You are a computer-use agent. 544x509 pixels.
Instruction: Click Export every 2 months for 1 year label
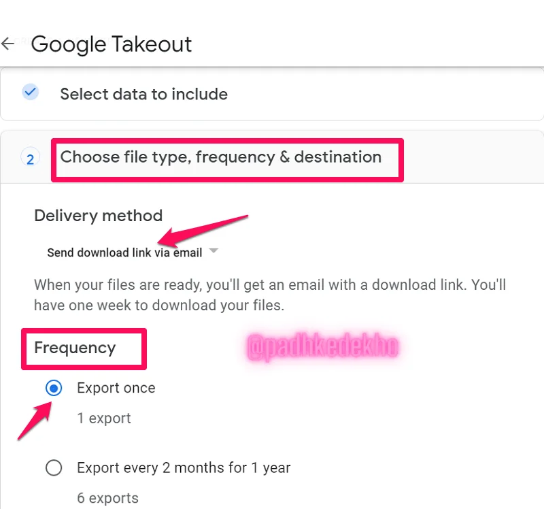pyautogui.click(x=184, y=467)
